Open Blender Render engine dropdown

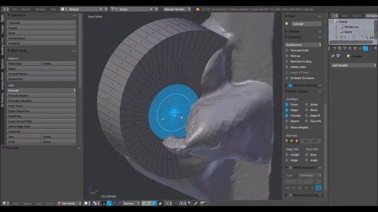[x=177, y=9]
